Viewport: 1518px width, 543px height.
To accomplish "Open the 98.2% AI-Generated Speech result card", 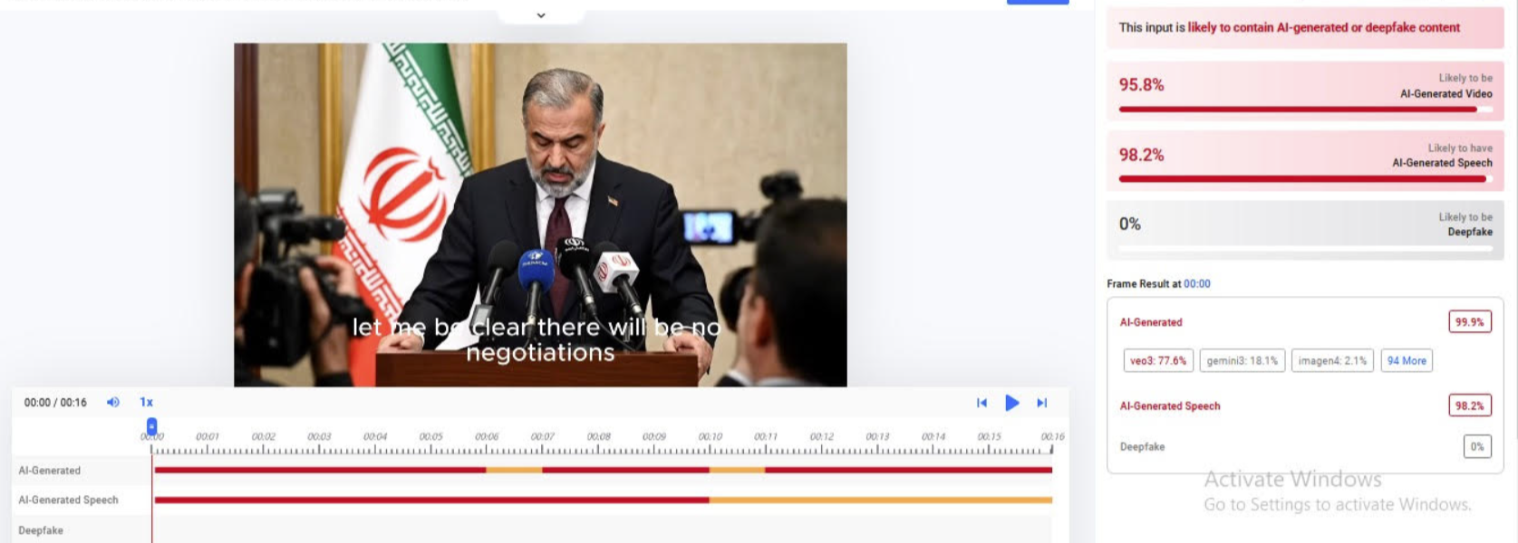I will point(1305,160).
